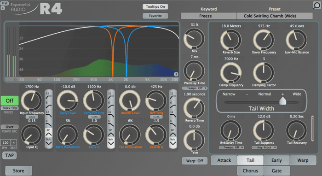This screenshot has height=176, width=322.
Task: Switch to the Warp tab
Action: tap(303, 160)
